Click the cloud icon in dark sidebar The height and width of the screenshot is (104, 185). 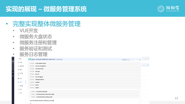(x=13, y=62)
